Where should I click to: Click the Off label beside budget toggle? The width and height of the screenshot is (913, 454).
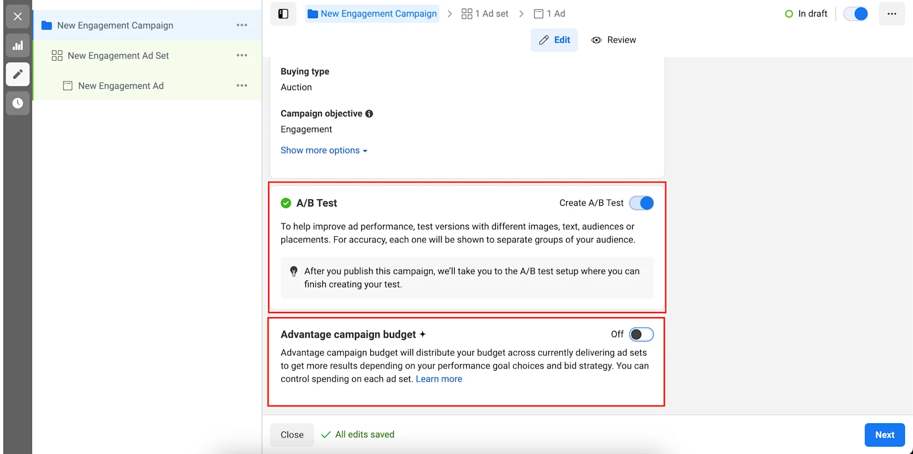pos(617,334)
